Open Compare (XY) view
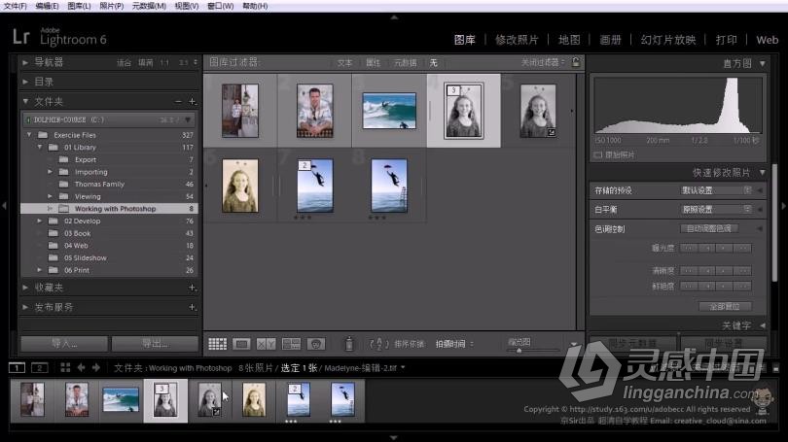 [266, 344]
